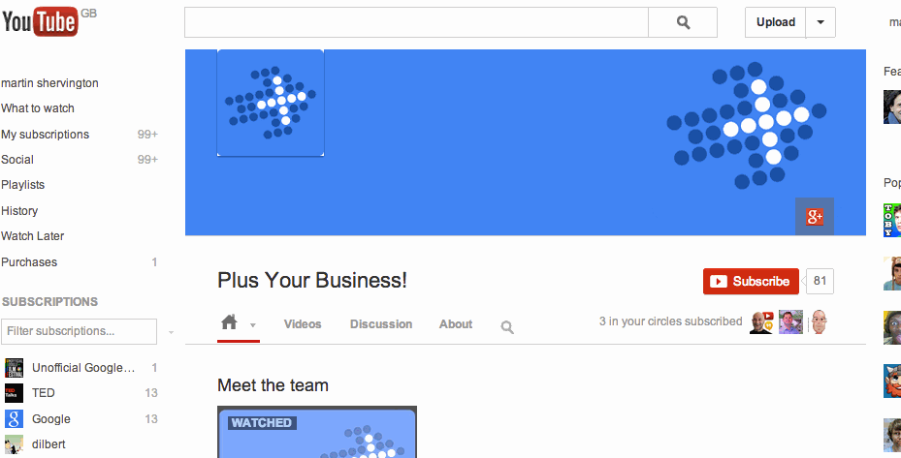
Task: Focus the Filter subscriptions field
Action: tap(79, 331)
